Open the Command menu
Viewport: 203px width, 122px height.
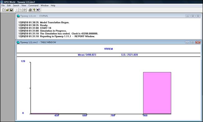pos(33,6)
